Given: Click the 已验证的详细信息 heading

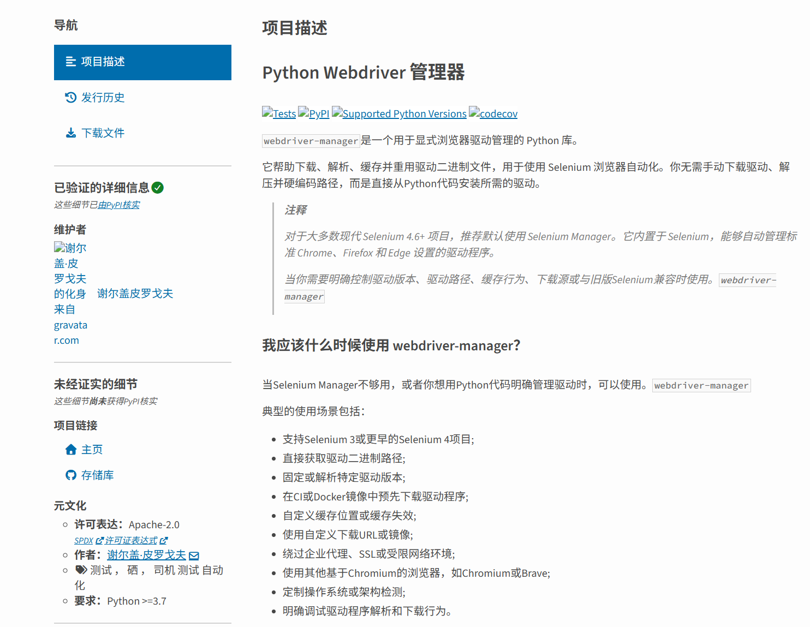Looking at the screenshot, I should pyautogui.click(x=102, y=188).
